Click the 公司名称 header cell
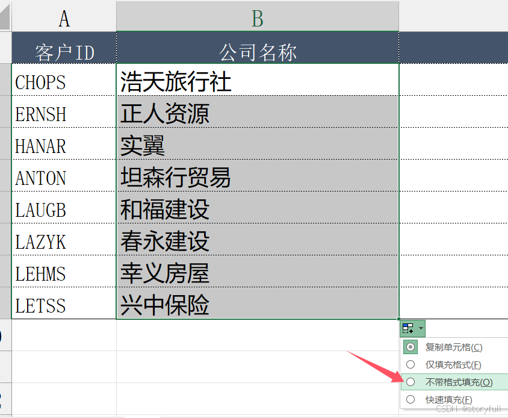Image resolution: width=508 pixels, height=418 pixels. pyautogui.click(x=258, y=48)
